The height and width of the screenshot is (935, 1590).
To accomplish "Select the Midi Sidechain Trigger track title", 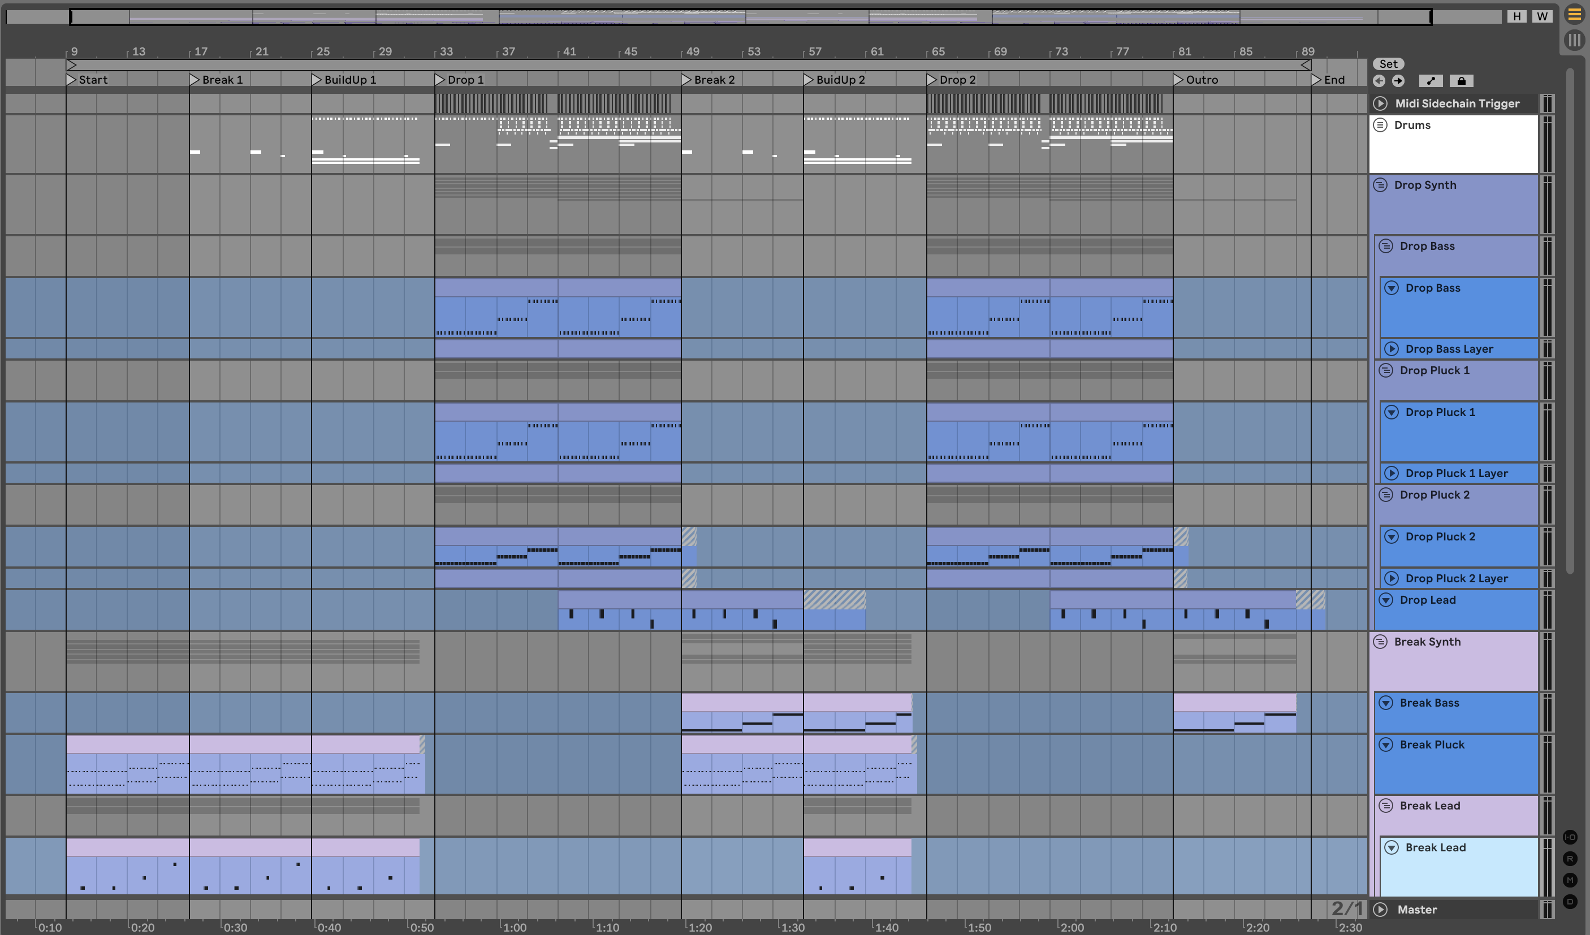I will coord(1457,103).
